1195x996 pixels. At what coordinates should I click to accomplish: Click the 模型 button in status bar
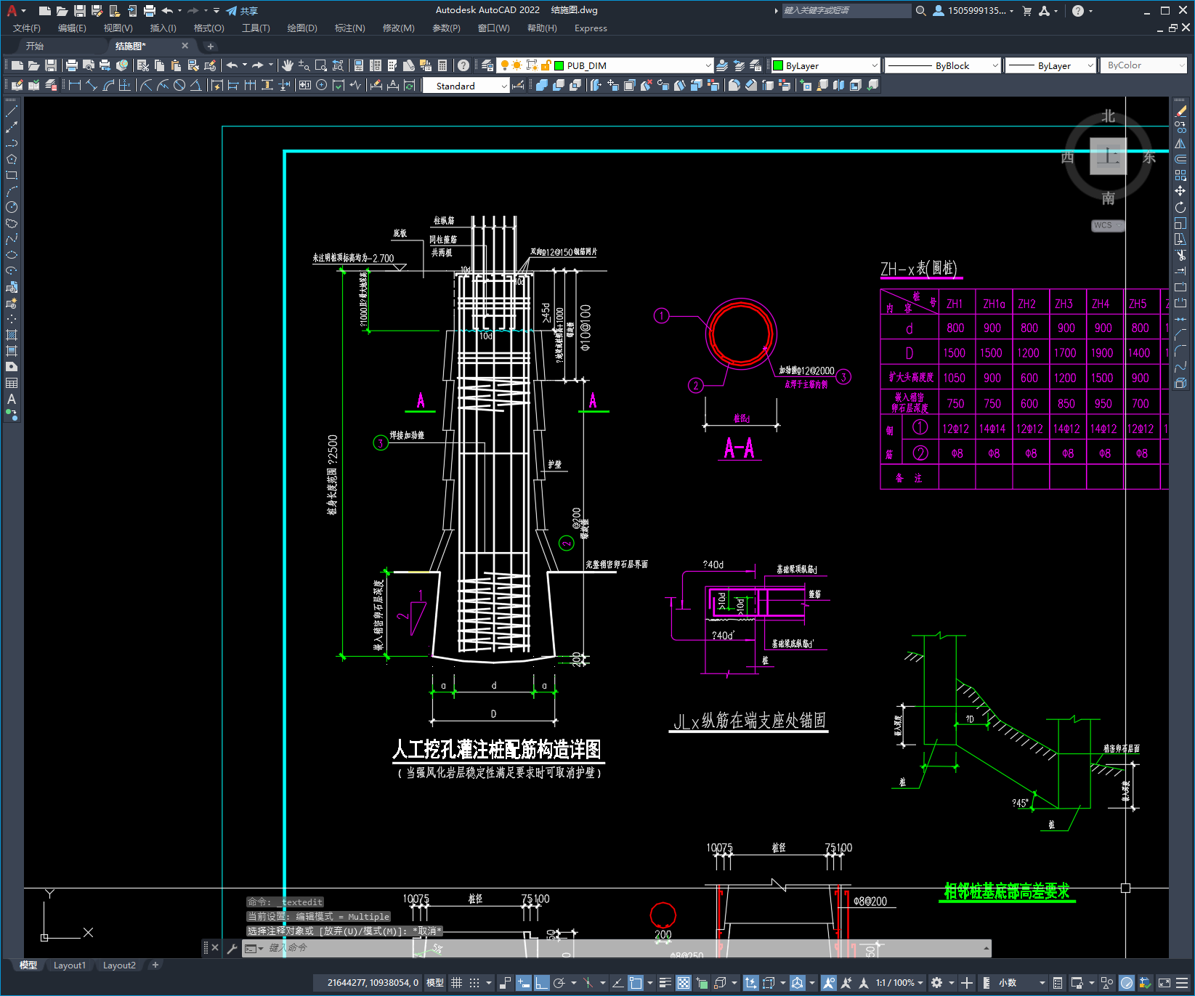click(x=435, y=983)
